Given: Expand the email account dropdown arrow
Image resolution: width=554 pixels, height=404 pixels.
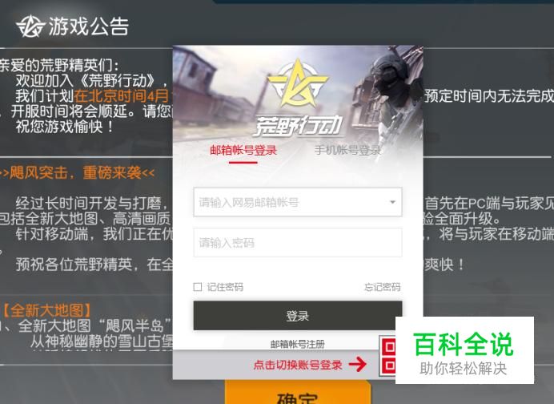Looking at the screenshot, I should pos(392,202).
